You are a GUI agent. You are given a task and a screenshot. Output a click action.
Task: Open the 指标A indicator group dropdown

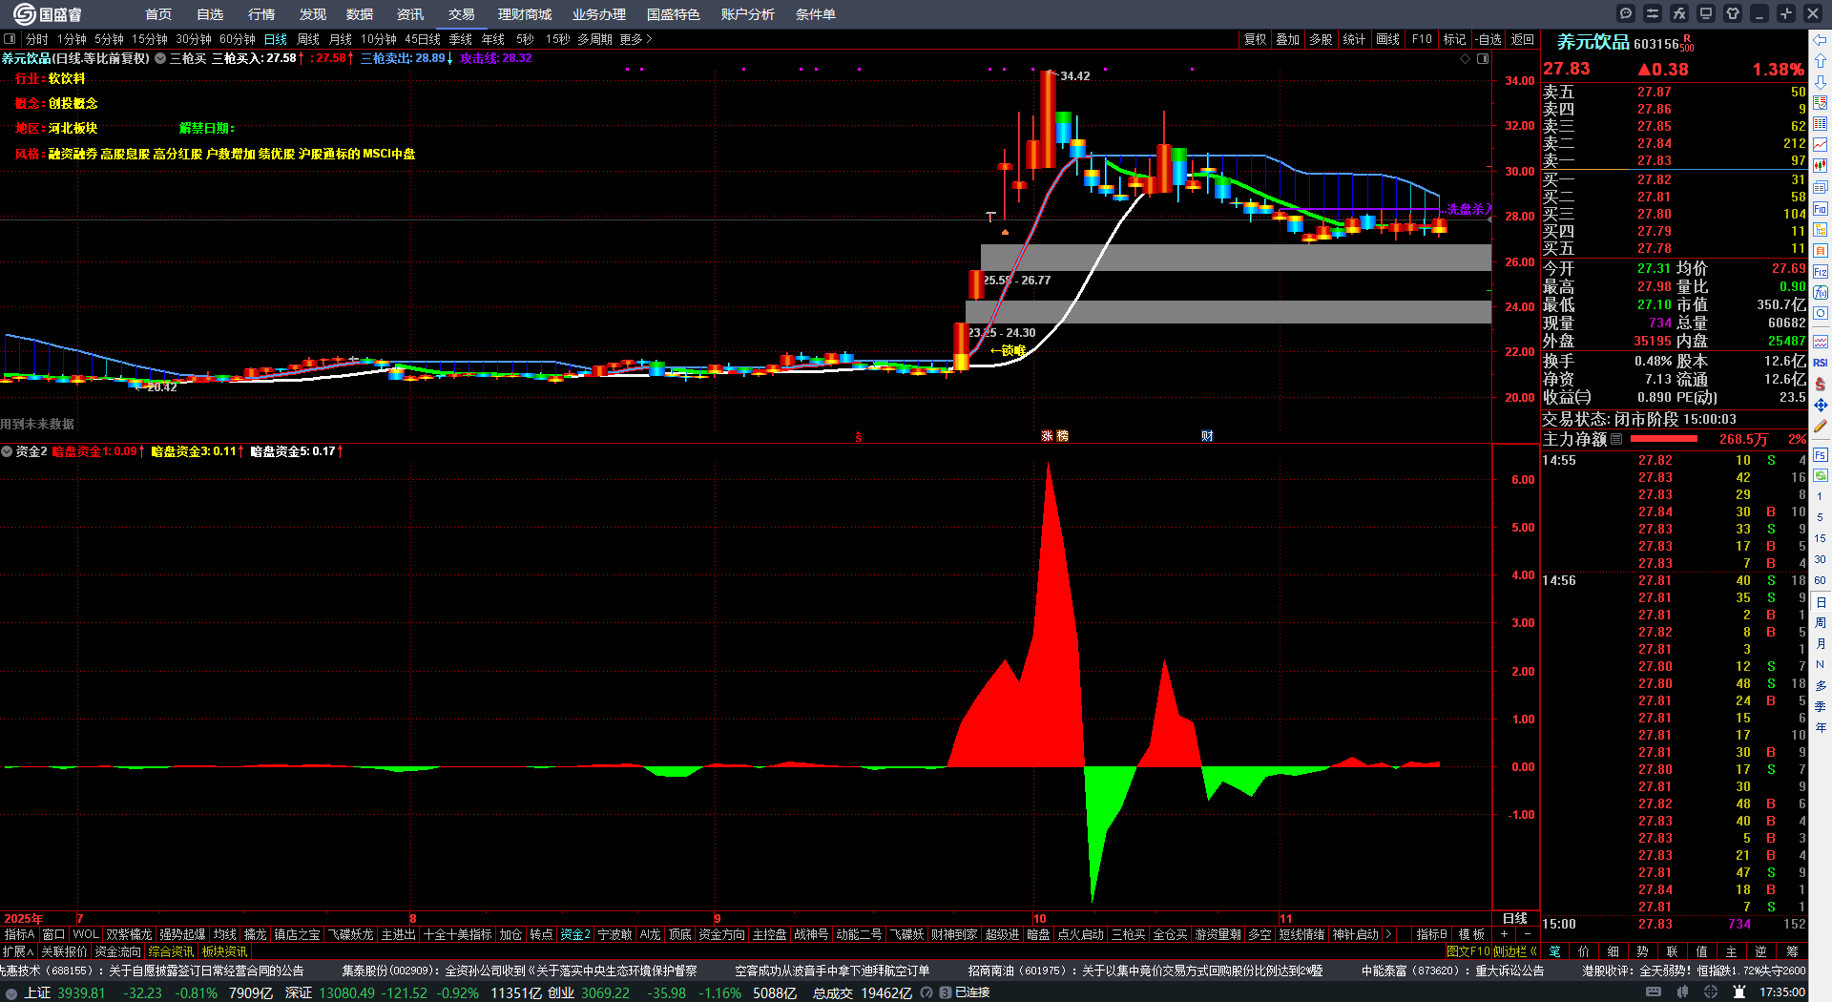coord(19,934)
